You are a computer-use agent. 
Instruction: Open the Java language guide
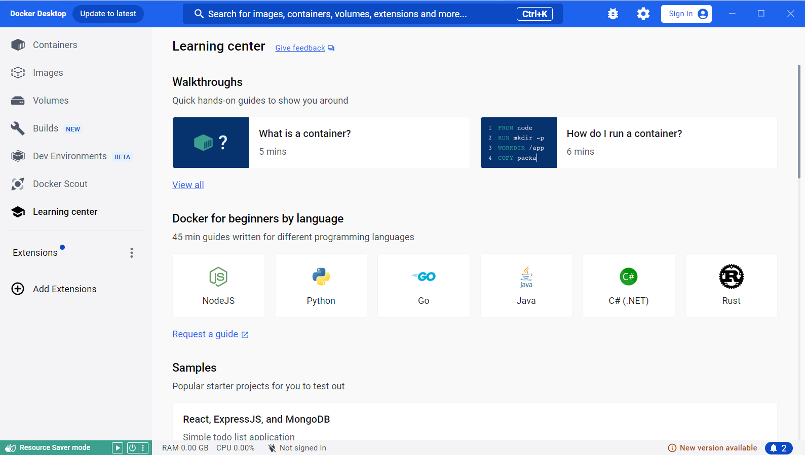[526, 286]
